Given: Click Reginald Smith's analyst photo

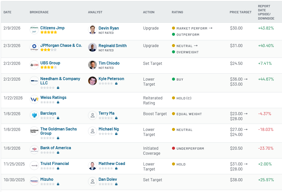Looking at the screenshot, I should click(x=92, y=47).
